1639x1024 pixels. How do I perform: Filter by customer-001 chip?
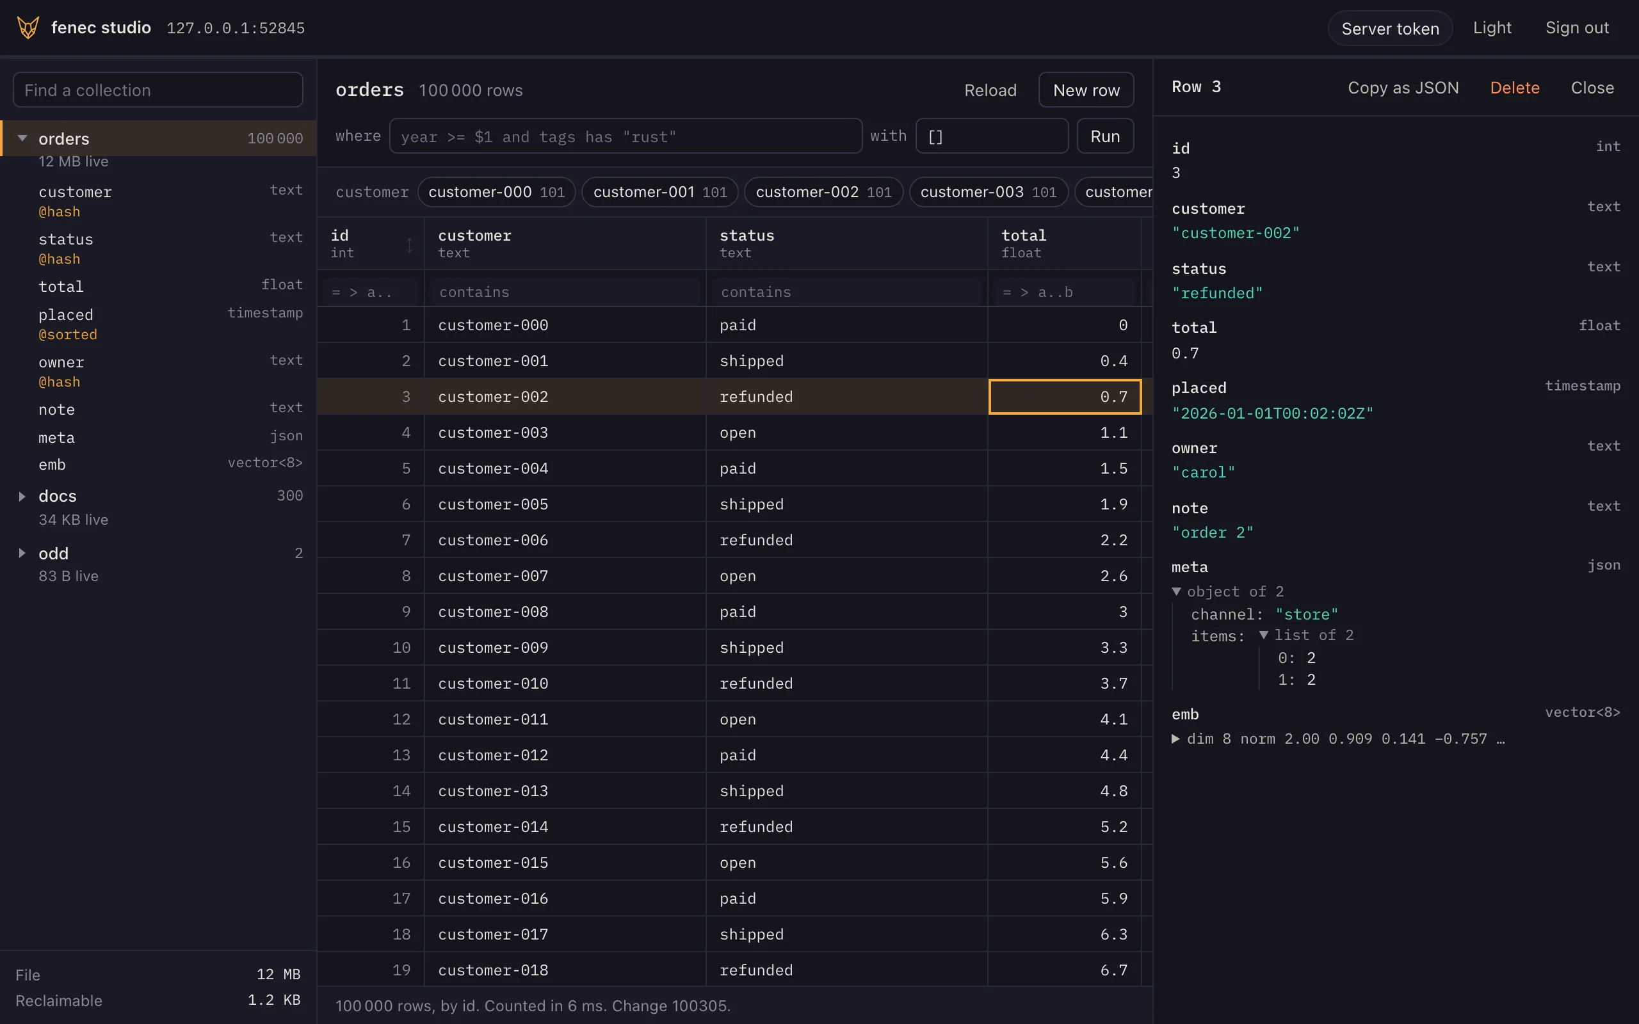[660, 193]
